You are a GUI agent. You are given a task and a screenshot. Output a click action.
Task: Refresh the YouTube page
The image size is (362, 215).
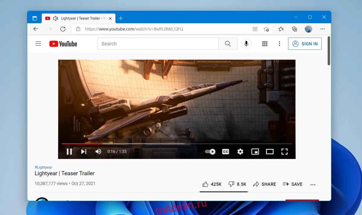[63, 29]
